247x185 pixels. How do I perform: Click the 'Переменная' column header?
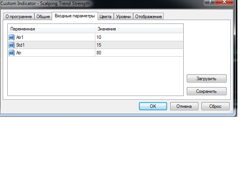pyautogui.click(x=51, y=29)
